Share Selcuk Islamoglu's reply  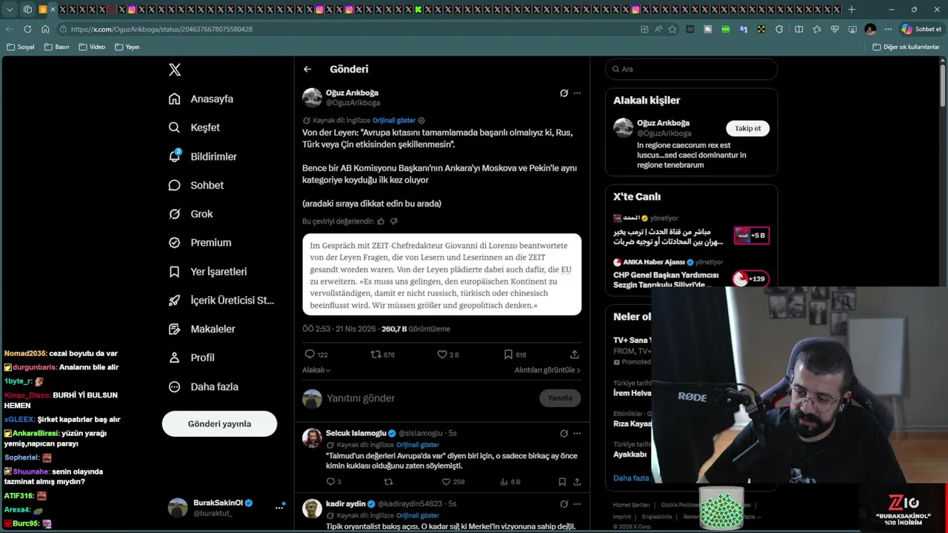[577, 482]
